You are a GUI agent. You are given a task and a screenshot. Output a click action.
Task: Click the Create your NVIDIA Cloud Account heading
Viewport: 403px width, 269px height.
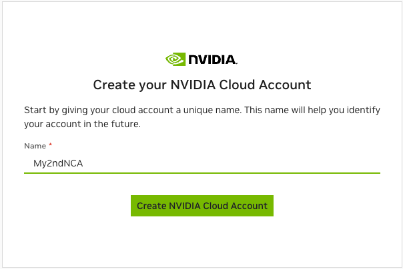tap(201, 85)
